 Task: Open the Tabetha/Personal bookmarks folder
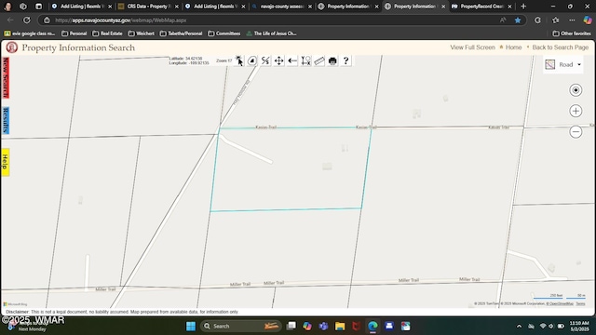coord(181,33)
